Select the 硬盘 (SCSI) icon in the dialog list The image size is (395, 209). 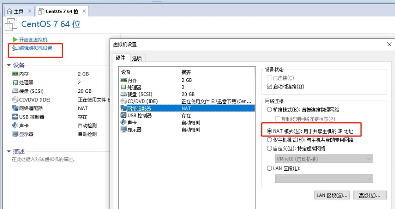click(123, 94)
